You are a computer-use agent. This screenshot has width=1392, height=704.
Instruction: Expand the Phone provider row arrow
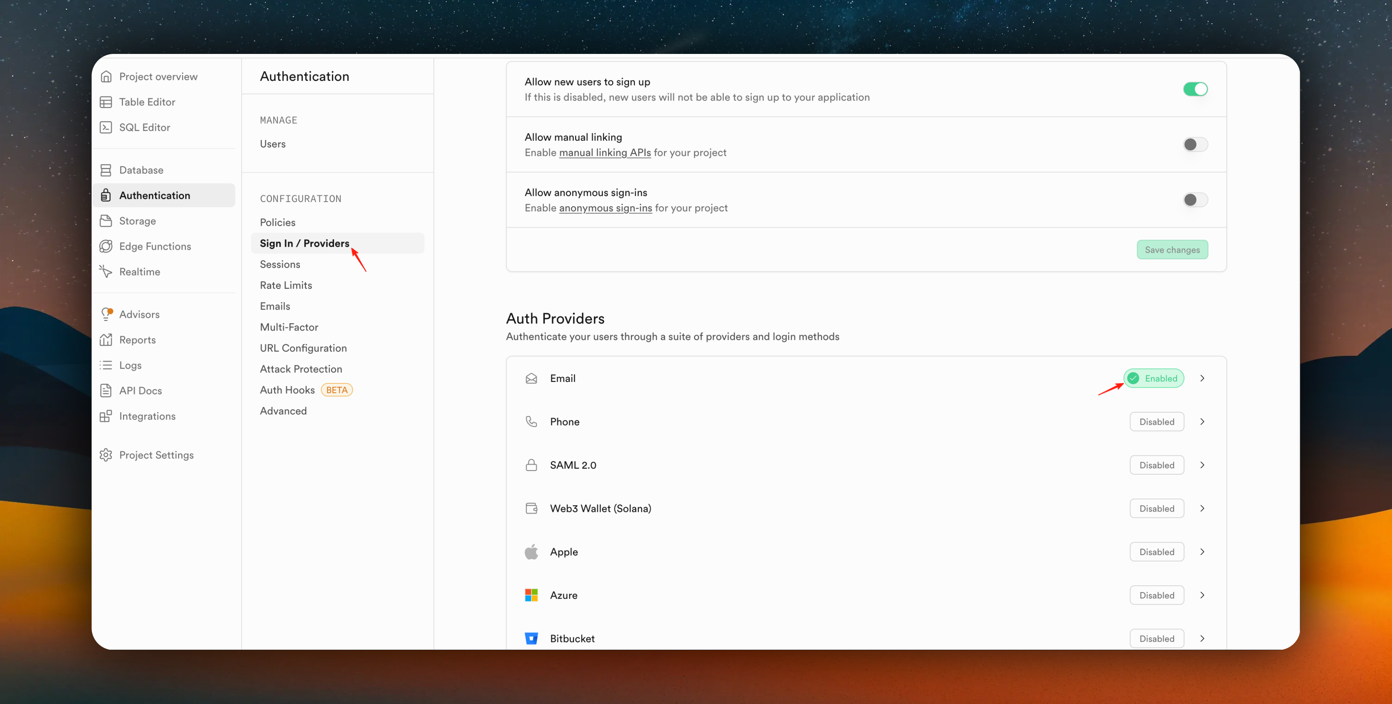pyautogui.click(x=1202, y=422)
